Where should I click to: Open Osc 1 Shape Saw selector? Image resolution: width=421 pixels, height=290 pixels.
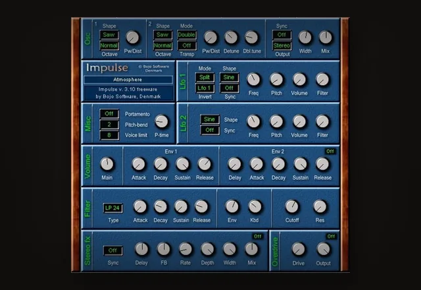[109, 35]
